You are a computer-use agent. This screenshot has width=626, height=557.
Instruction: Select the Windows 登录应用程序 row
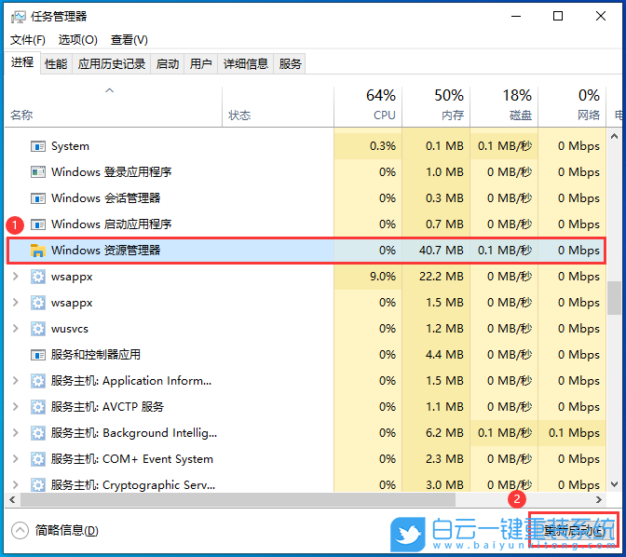click(306, 172)
